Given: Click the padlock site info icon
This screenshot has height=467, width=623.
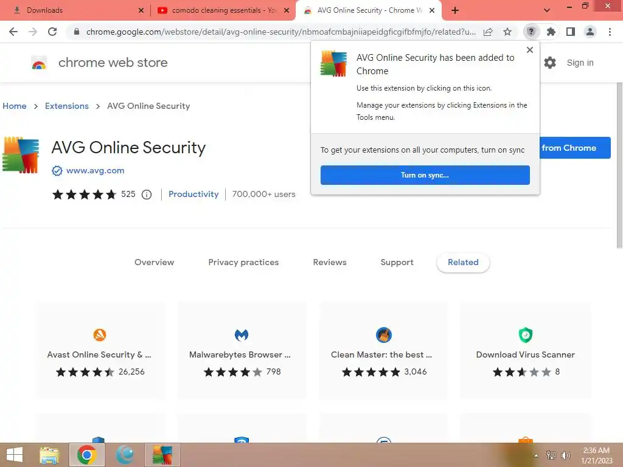Looking at the screenshot, I should pyautogui.click(x=77, y=32).
